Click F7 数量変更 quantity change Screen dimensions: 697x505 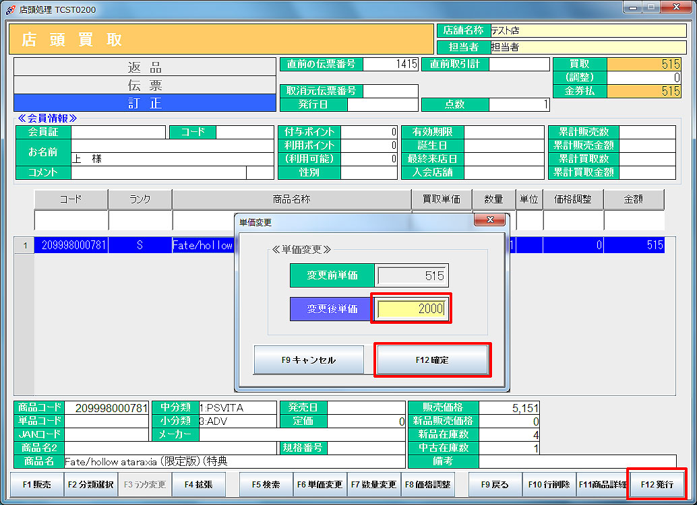(373, 484)
